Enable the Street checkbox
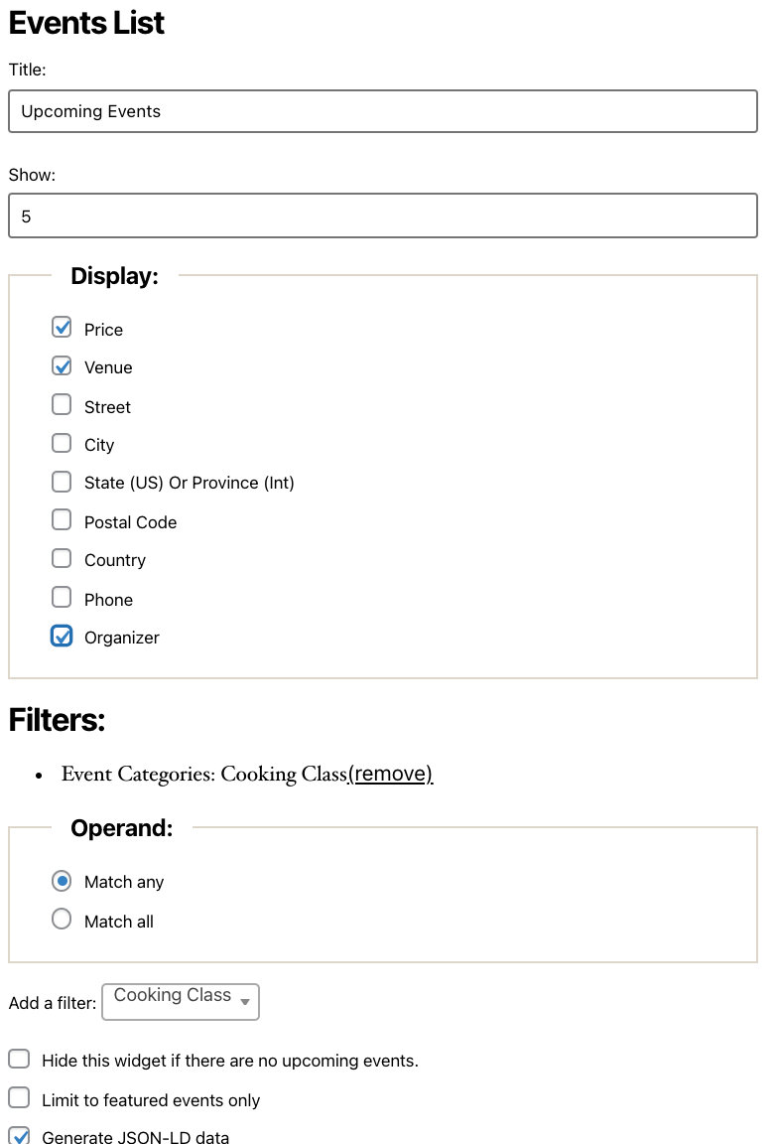Image resolution: width=776 pixels, height=1144 pixels. [x=62, y=405]
